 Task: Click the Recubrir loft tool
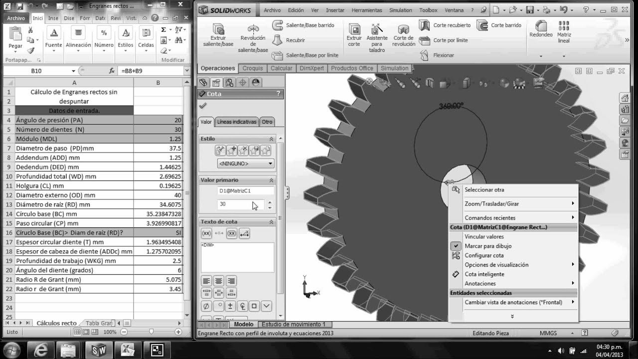tap(289, 40)
